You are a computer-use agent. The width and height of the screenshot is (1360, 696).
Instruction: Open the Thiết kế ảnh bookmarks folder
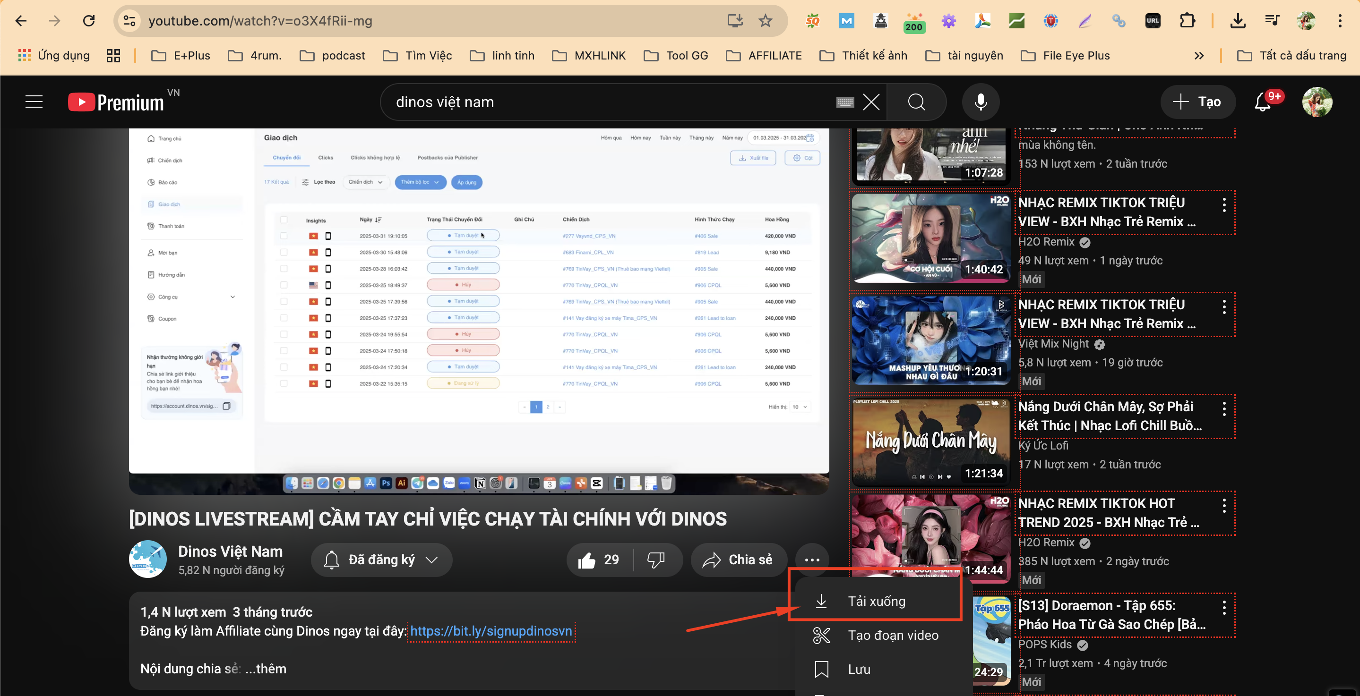click(863, 55)
